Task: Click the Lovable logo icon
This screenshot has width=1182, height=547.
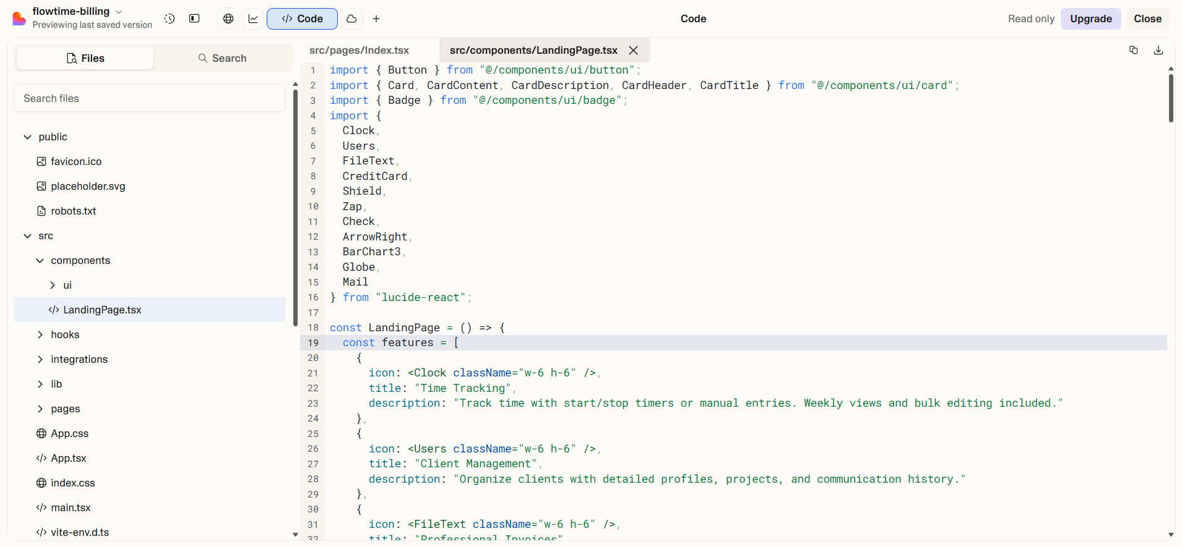Action: point(19,19)
